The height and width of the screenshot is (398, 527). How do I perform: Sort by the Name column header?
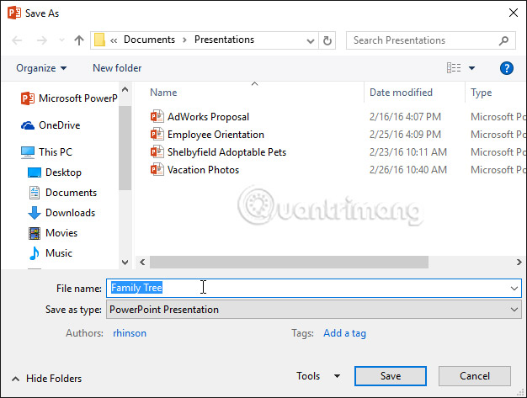[163, 93]
